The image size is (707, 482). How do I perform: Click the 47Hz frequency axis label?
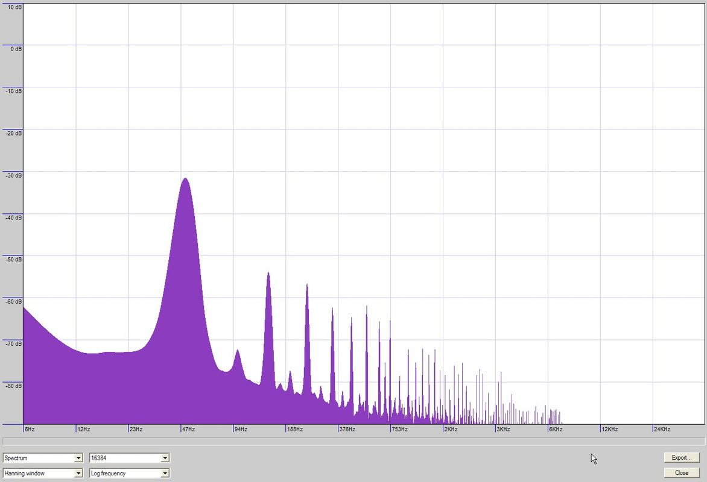point(188,430)
